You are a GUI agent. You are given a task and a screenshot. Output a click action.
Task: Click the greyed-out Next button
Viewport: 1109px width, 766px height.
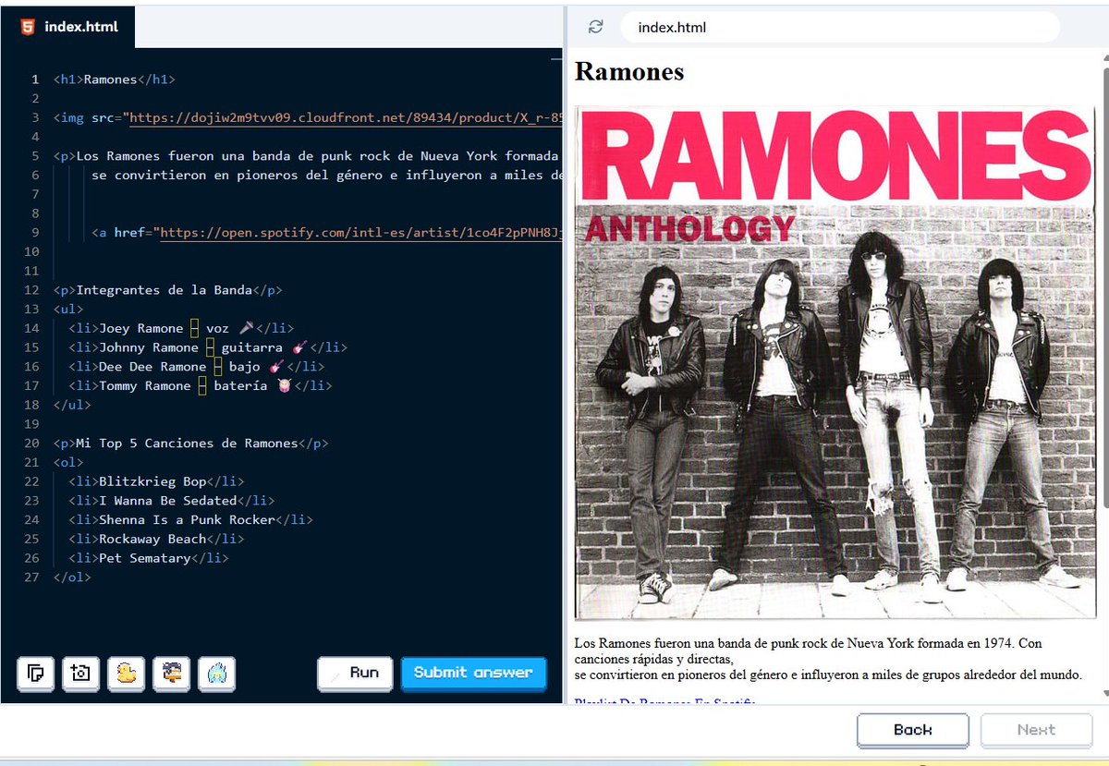[x=1036, y=730]
